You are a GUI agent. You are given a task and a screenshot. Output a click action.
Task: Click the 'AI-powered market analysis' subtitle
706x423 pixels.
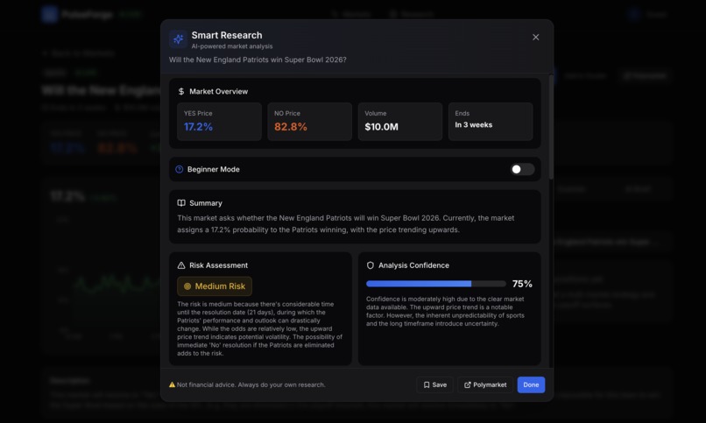click(x=232, y=46)
